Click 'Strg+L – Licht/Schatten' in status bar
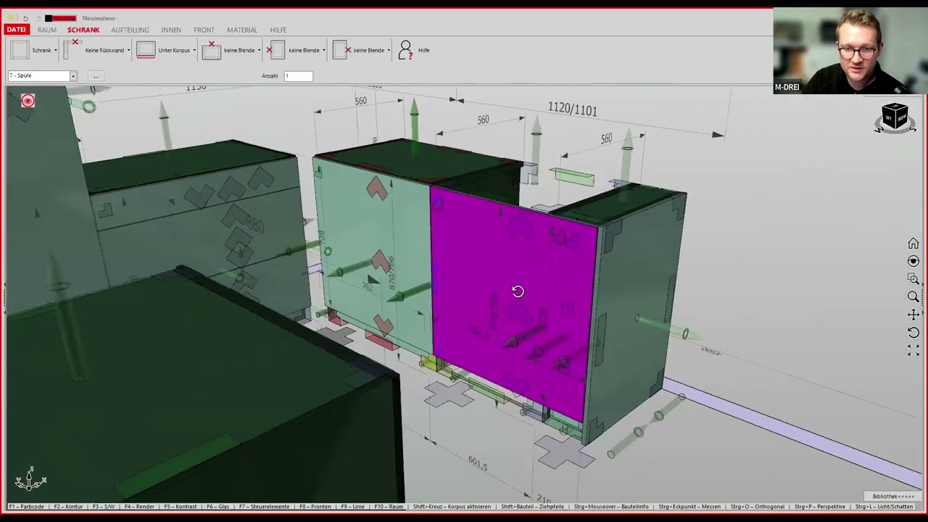 tap(884, 507)
